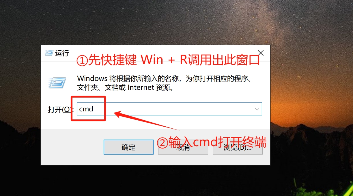Click the cmd text inside the input box

[86, 109]
